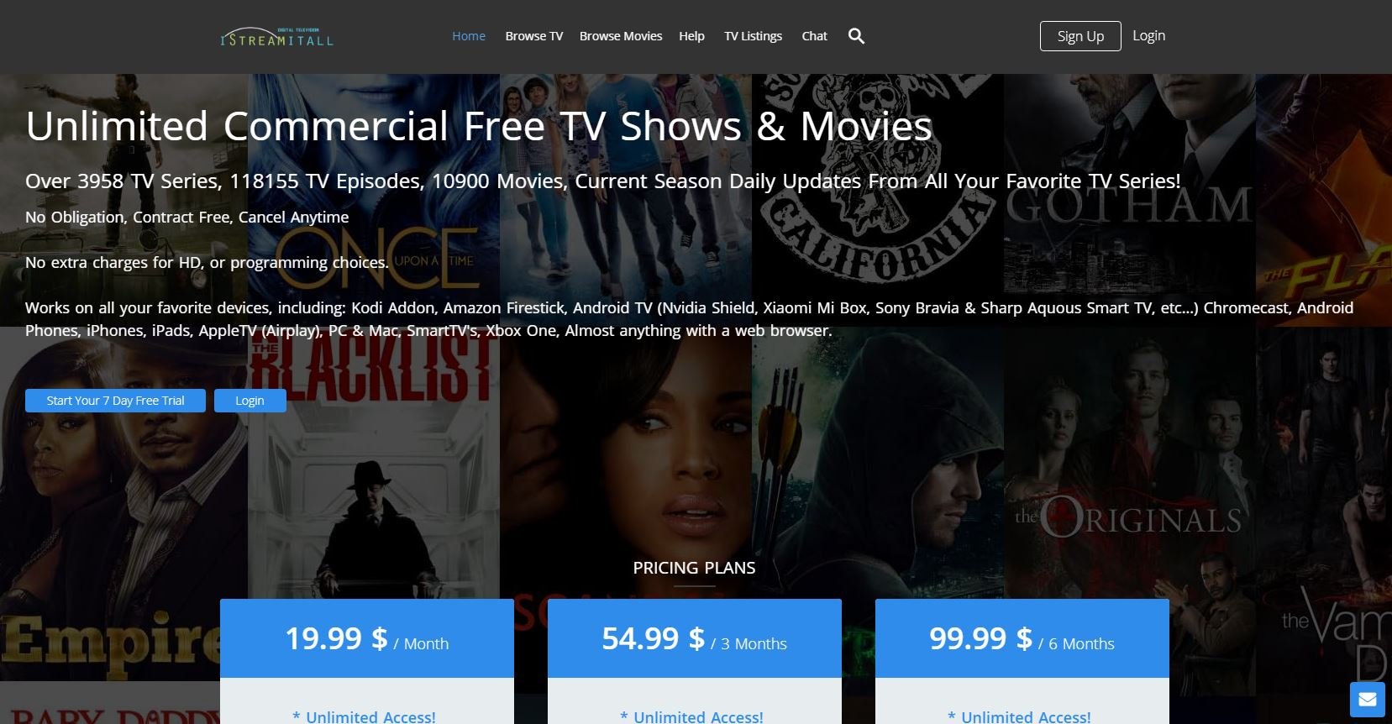1392x724 pixels.
Task: Click The Originals show poster
Action: (x=1130, y=504)
